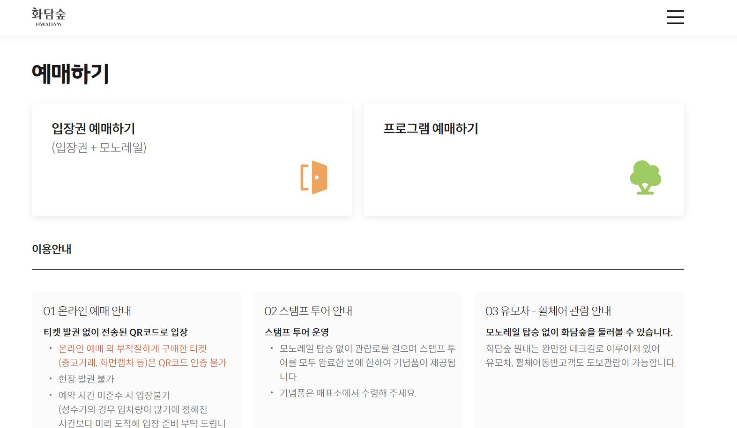Viewport: 737px width, 428px height.
Task: Click the red 온라인 예매 외 부적절하게 notice
Action: point(142,355)
